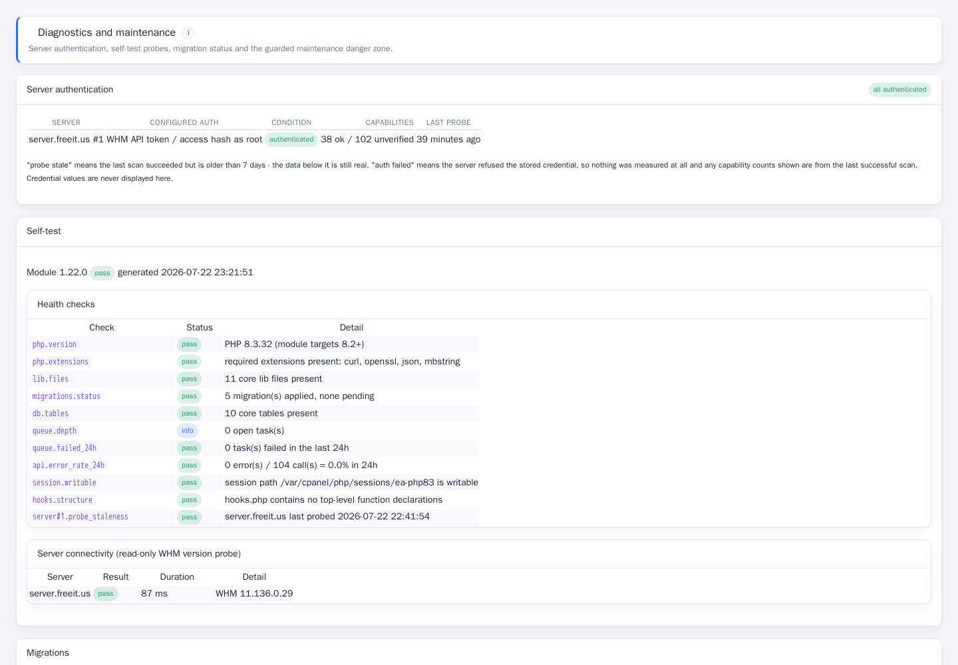Image resolution: width=958 pixels, height=665 pixels.
Task: Click 'generated 2026-07-22 23:21:51' timestamp
Action: [x=186, y=273]
